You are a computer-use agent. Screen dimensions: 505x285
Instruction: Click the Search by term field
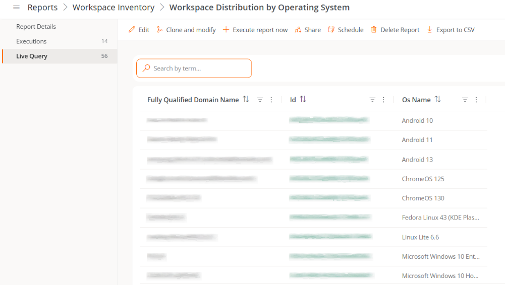coord(199,68)
